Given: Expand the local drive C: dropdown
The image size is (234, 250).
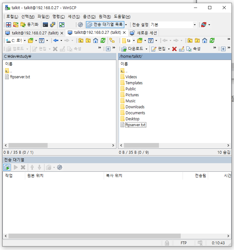Looking at the screenshot, I should [25, 41].
